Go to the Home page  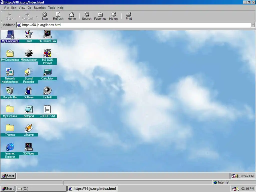pyautogui.click(x=72, y=16)
